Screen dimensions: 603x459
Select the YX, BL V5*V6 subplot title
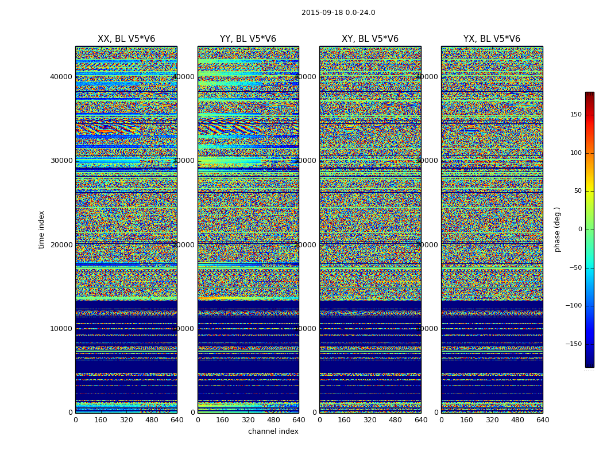coord(492,39)
